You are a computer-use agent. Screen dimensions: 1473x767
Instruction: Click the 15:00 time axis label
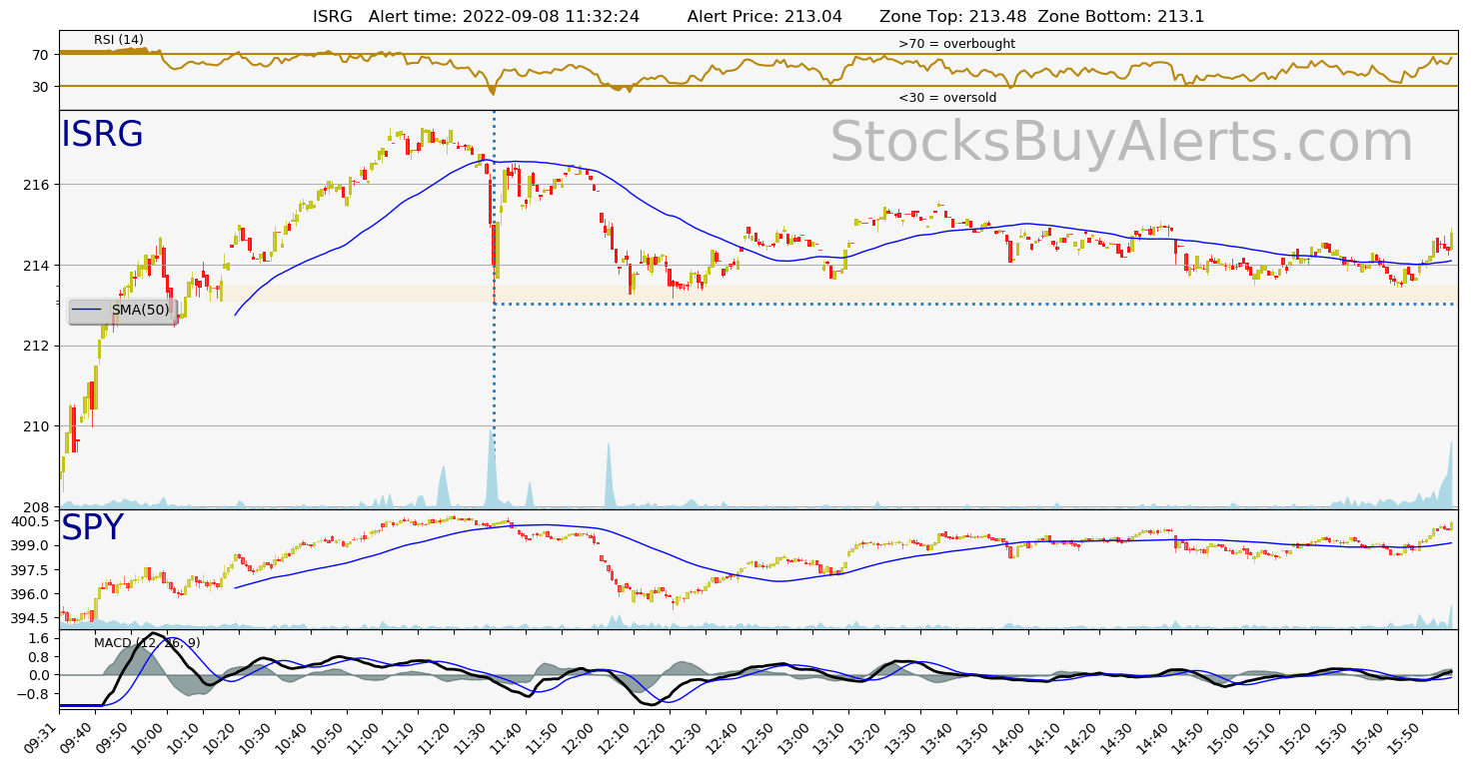coord(1224,737)
